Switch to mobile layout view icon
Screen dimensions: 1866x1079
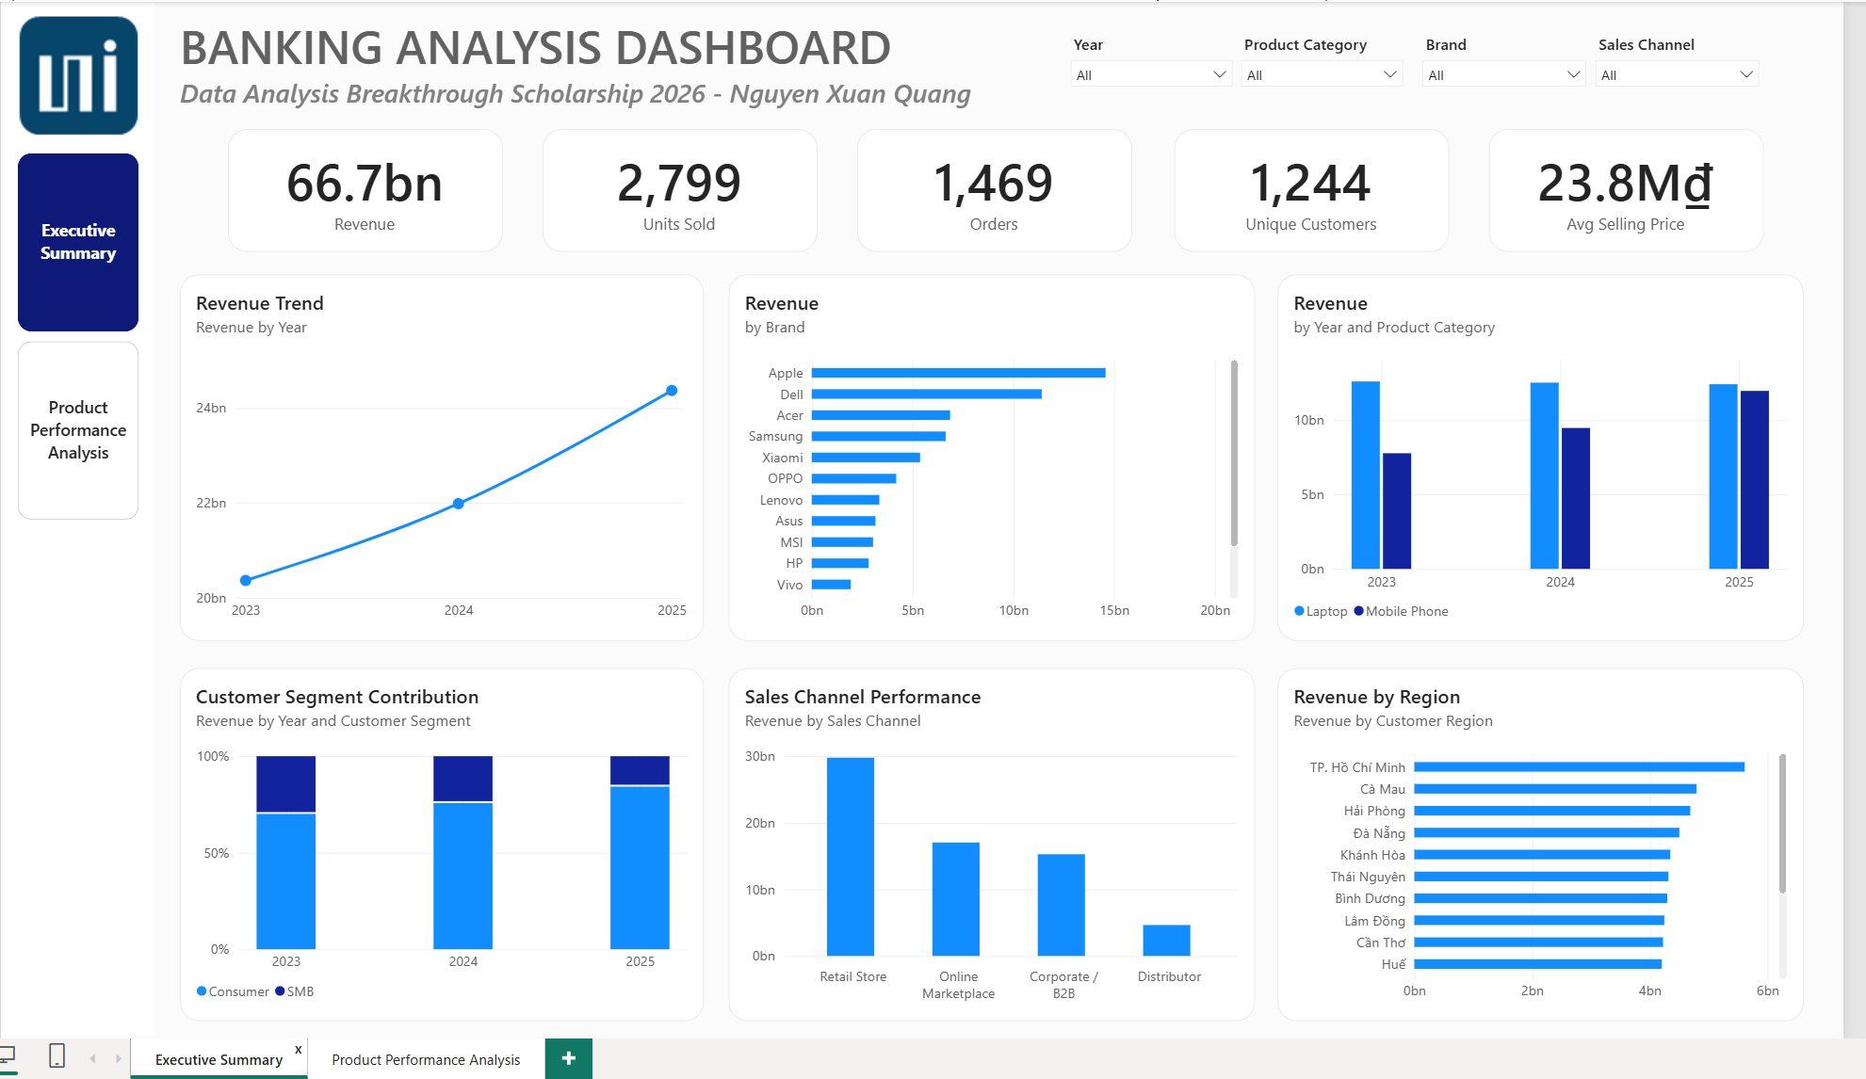(x=57, y=1055)
